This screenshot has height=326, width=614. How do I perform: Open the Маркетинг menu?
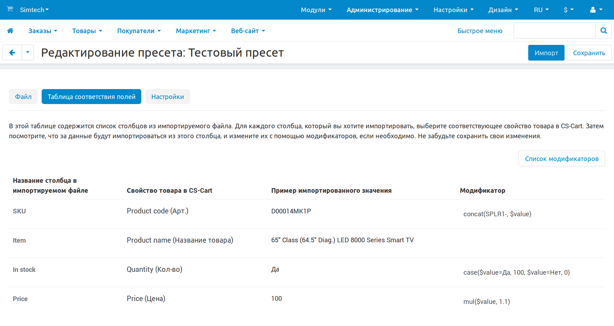click(196, 31)
